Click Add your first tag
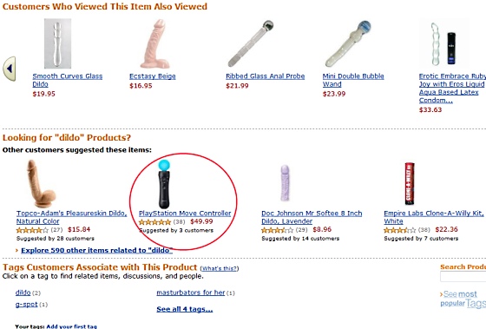Image resolution: width=486 pixels, height=329 pixels. click(x=71, y=326)
